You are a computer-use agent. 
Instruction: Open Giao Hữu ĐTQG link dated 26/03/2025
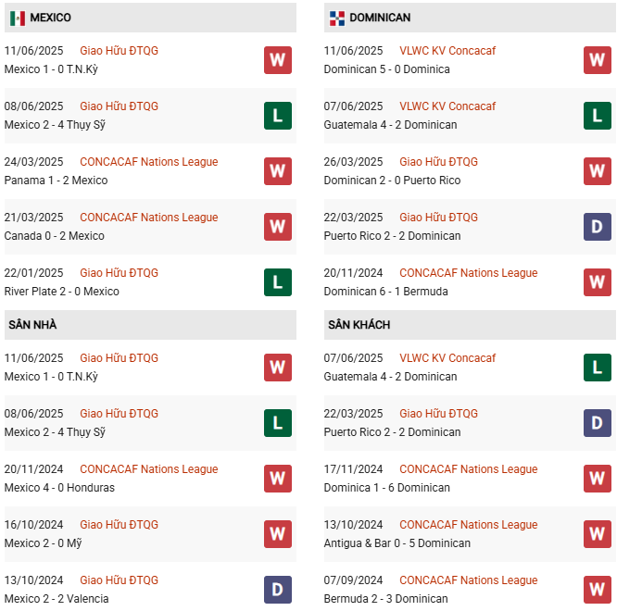(x=438, y=162)
